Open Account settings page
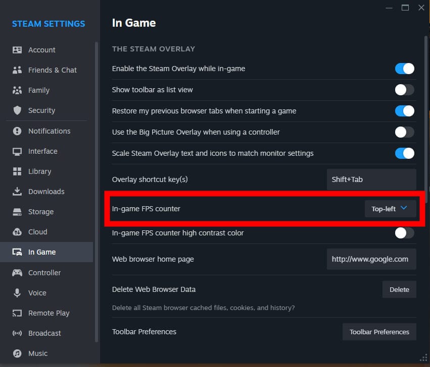430x367 pixels. [46, 50]
